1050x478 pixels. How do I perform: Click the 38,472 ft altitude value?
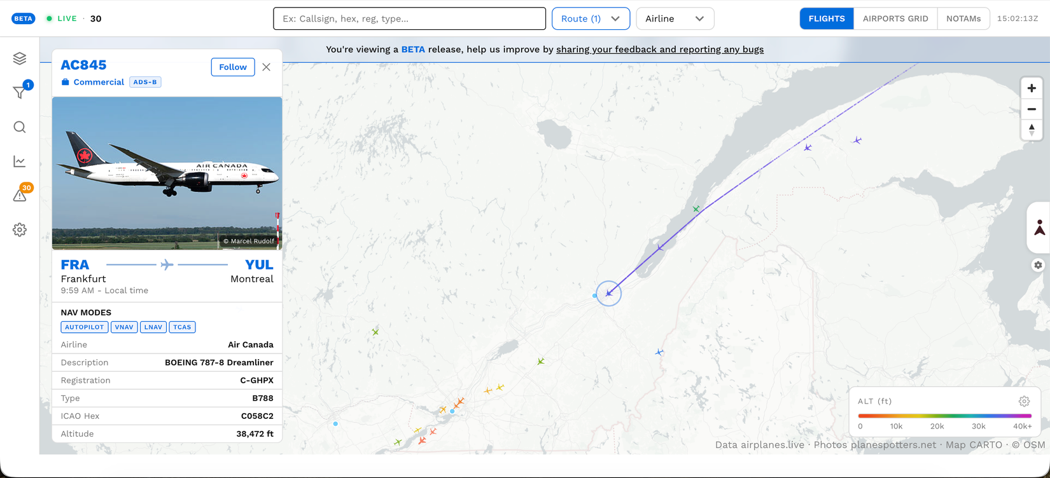pyautogui.click(x=255, y=434)
